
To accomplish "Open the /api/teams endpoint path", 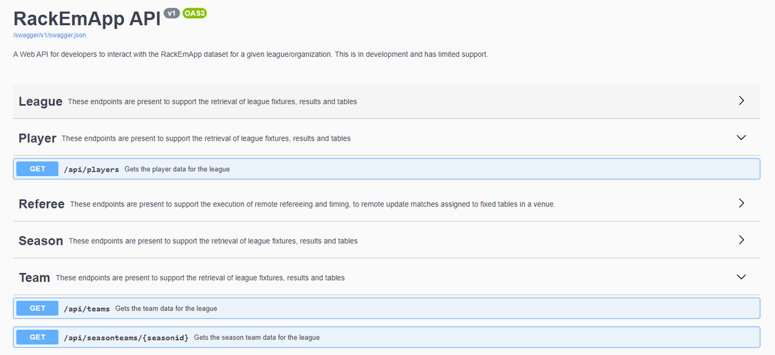I will pos(87,309).
